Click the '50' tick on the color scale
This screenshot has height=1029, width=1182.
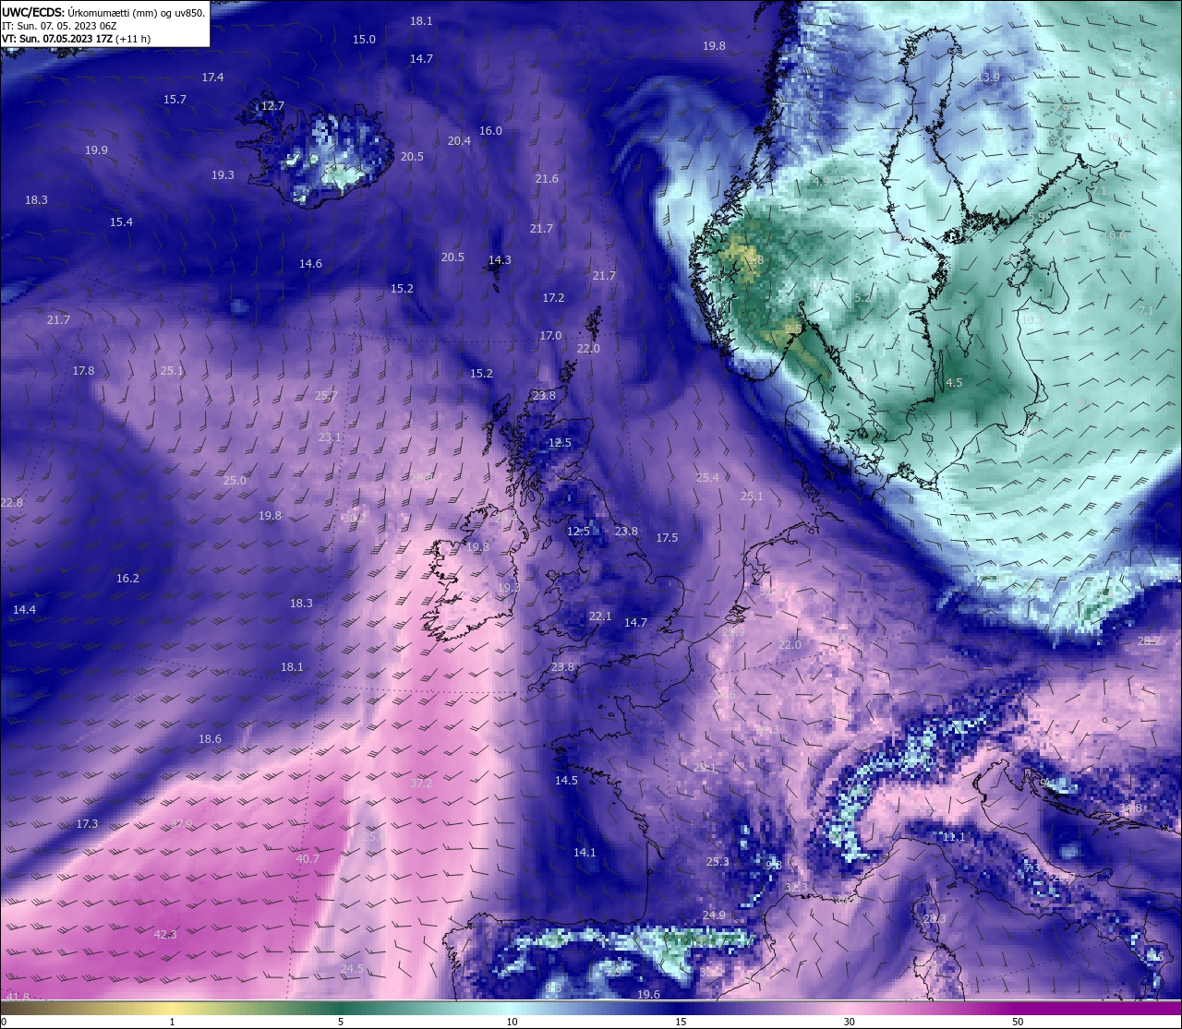(x=1018, y=1022)
